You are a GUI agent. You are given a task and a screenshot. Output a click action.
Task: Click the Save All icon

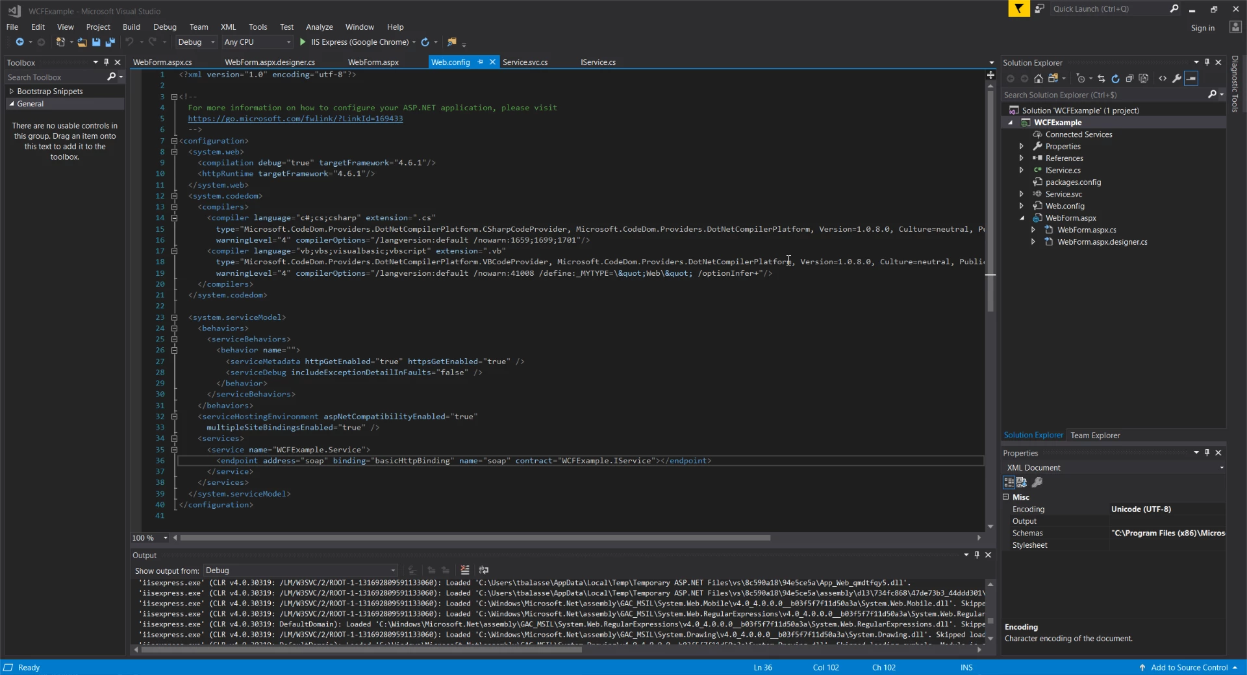click(110, 42)
